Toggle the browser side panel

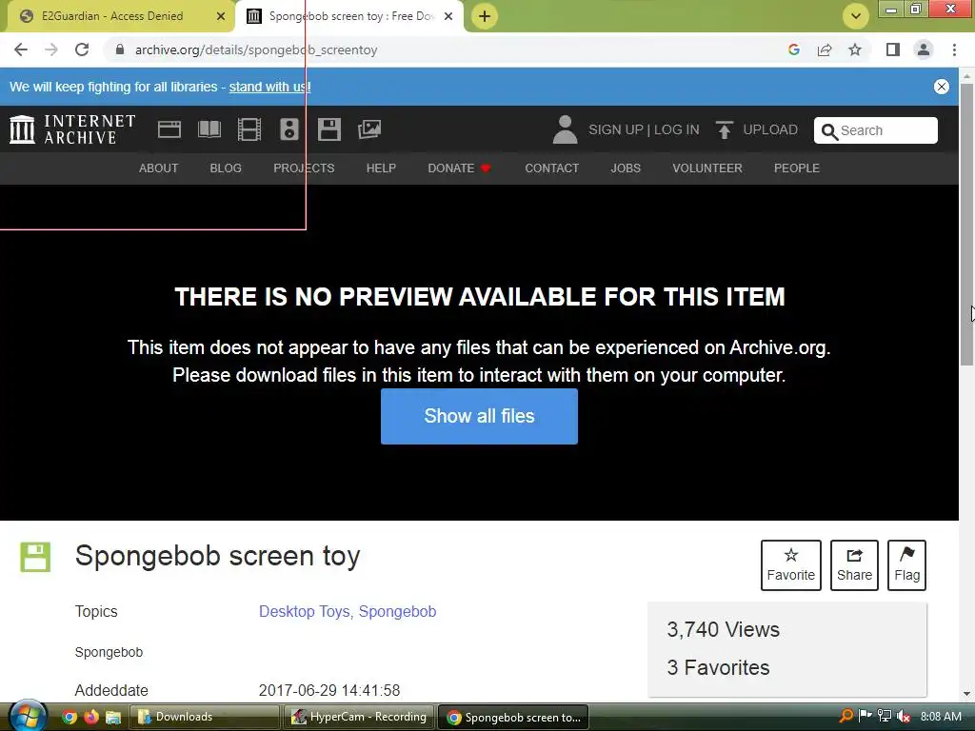tap(893, 49)
